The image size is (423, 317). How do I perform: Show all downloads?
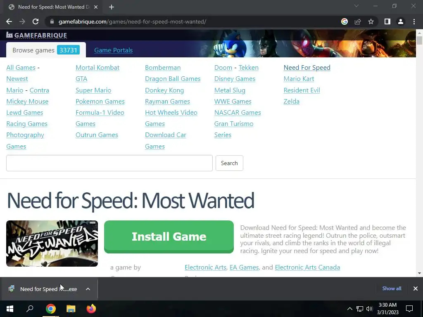392,289
